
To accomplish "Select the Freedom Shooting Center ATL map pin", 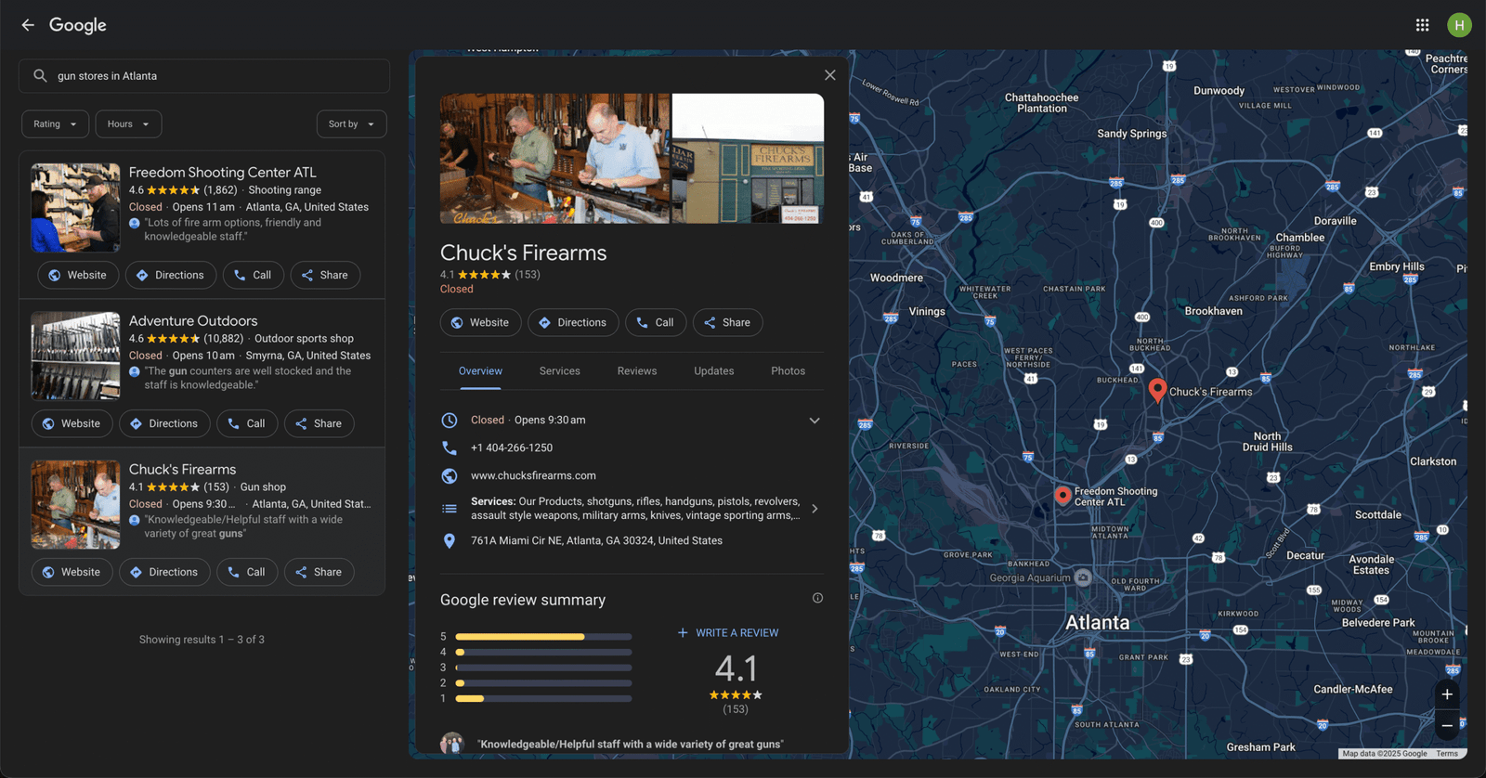I will coord(1063,495).
